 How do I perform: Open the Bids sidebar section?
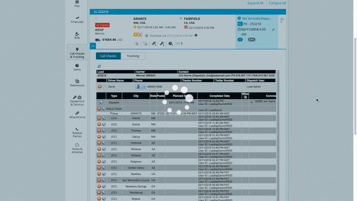77,36
